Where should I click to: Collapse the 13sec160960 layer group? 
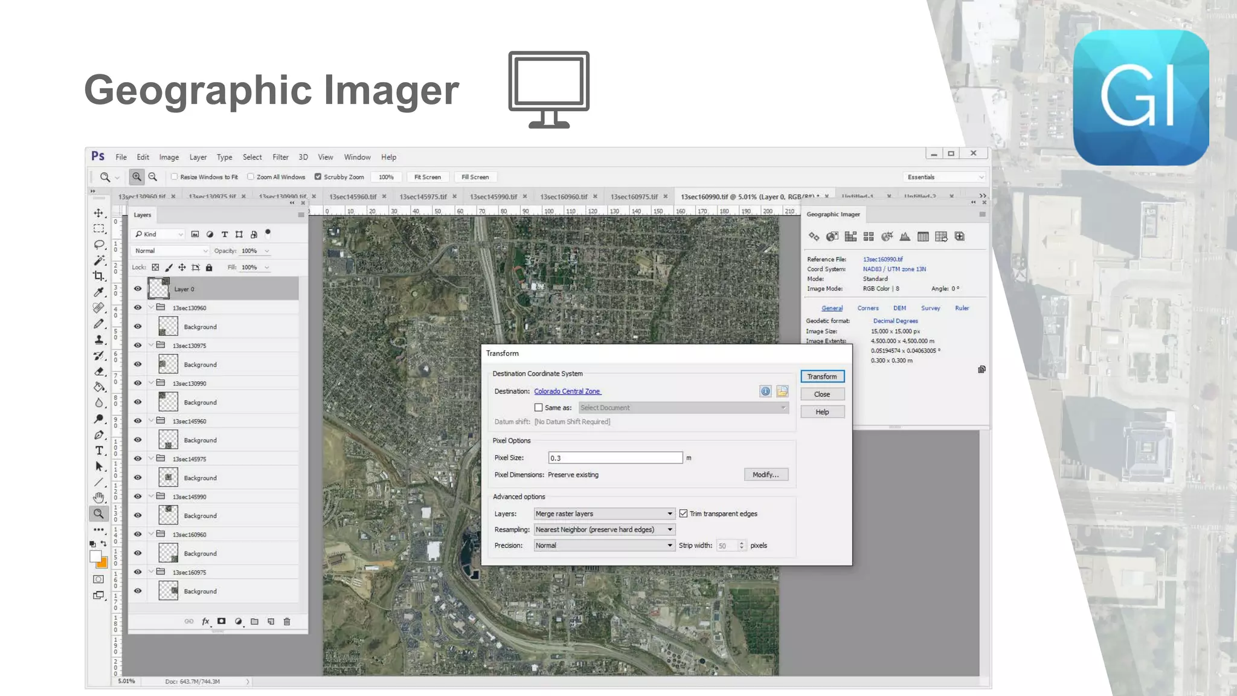click(151, 534)
